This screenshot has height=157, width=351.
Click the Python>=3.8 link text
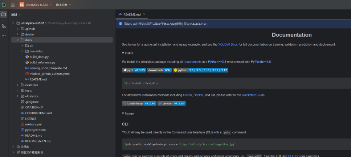click(x=216, y=62)
